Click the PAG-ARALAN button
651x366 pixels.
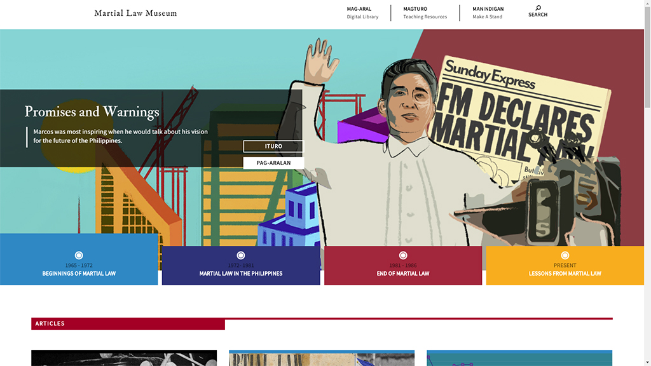click(273, 163)
